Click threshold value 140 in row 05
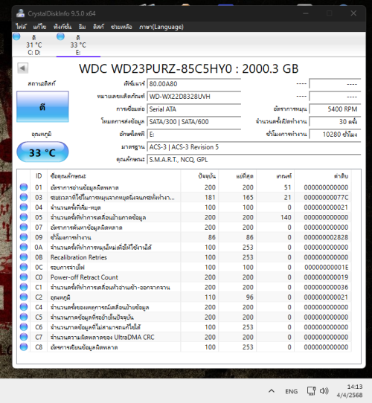Image resolution: width=372 pixels, height=403 pixels. pos(286,217)
